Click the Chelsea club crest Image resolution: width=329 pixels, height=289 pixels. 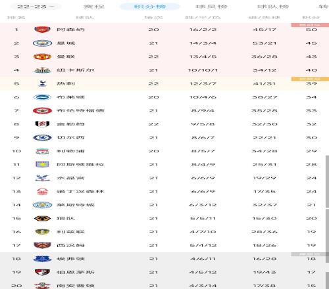(x=42, y=138)
